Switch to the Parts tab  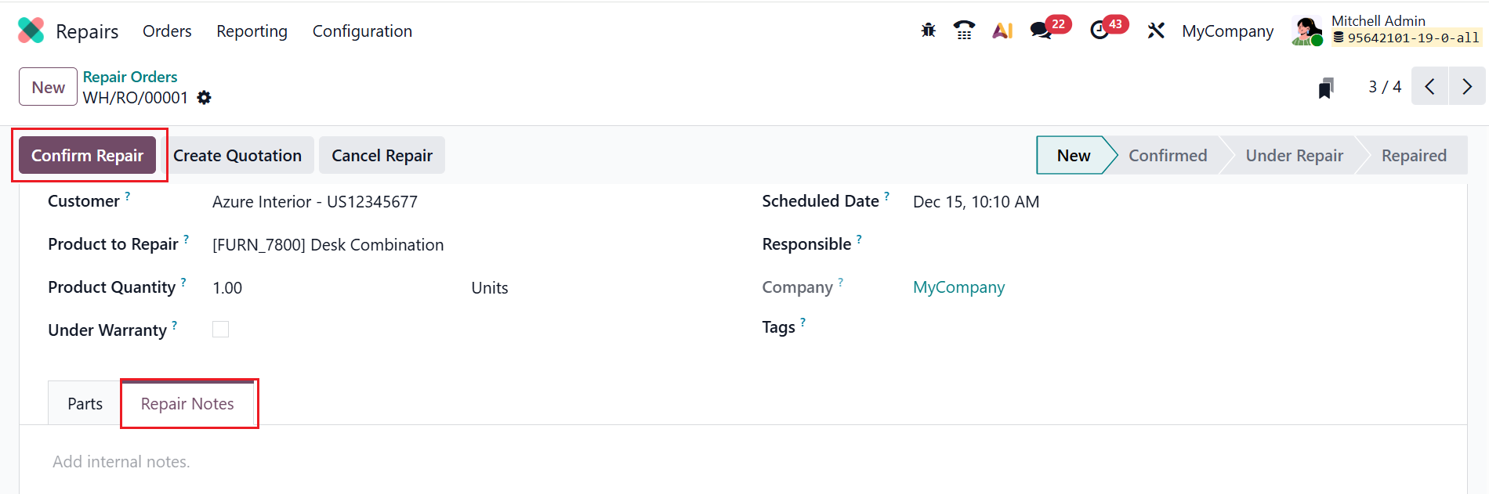85,404
